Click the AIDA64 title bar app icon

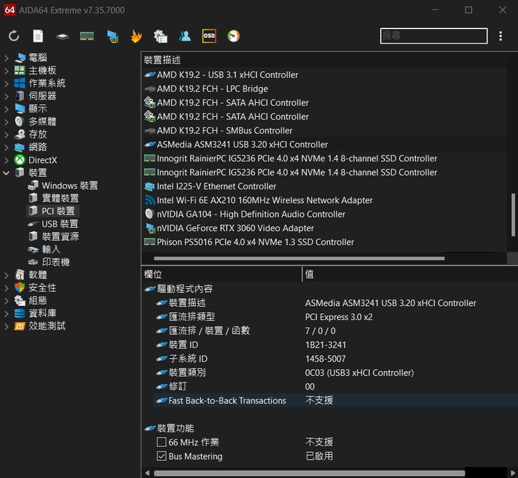(x=9, y=10)
